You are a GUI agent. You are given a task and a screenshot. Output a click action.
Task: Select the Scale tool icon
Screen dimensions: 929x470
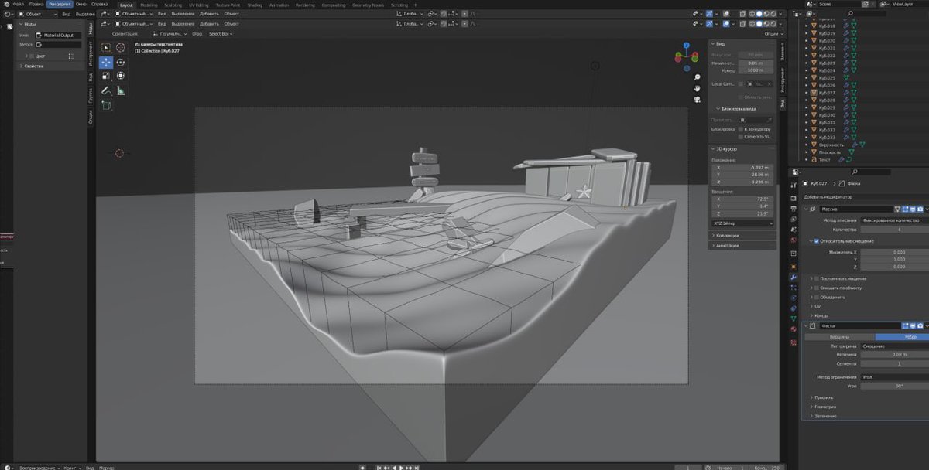pos(106,77)
